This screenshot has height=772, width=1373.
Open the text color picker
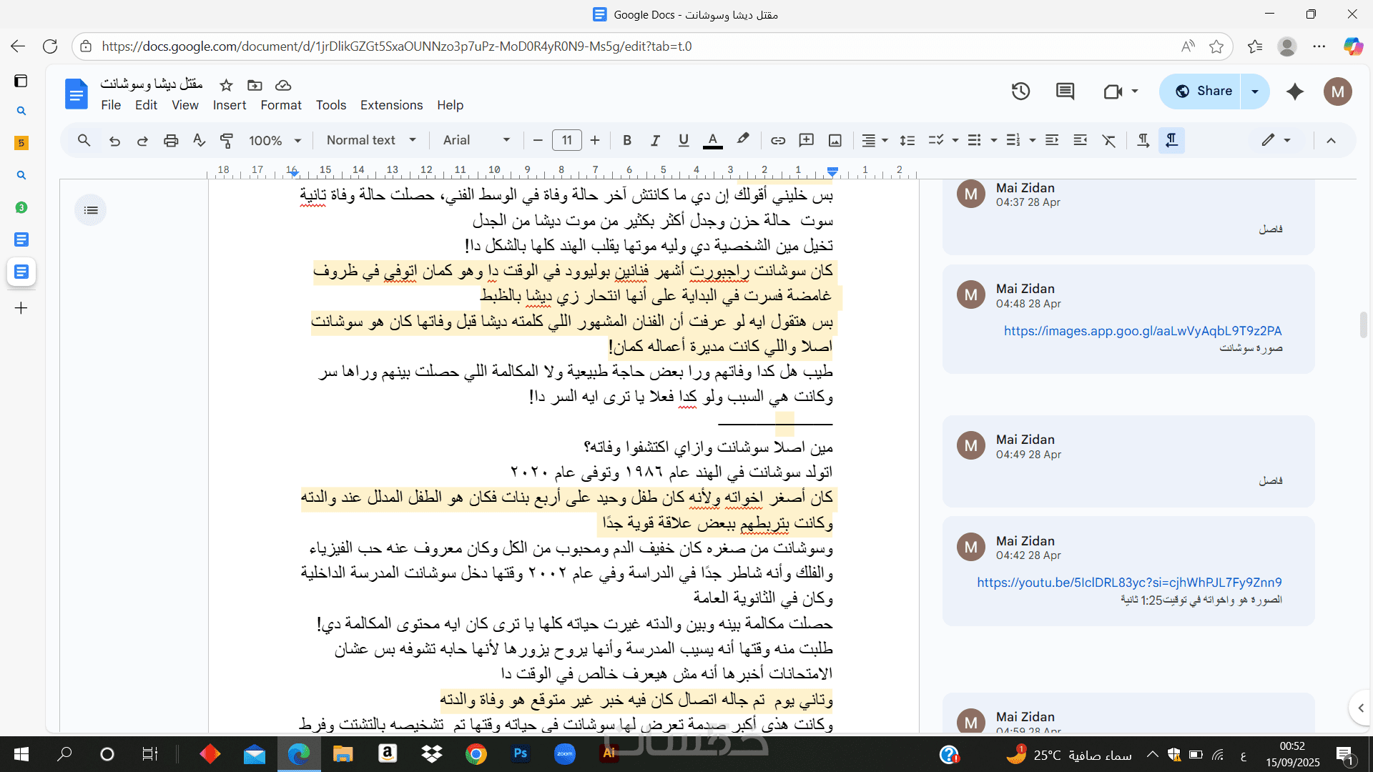click(x=712, y=141)
